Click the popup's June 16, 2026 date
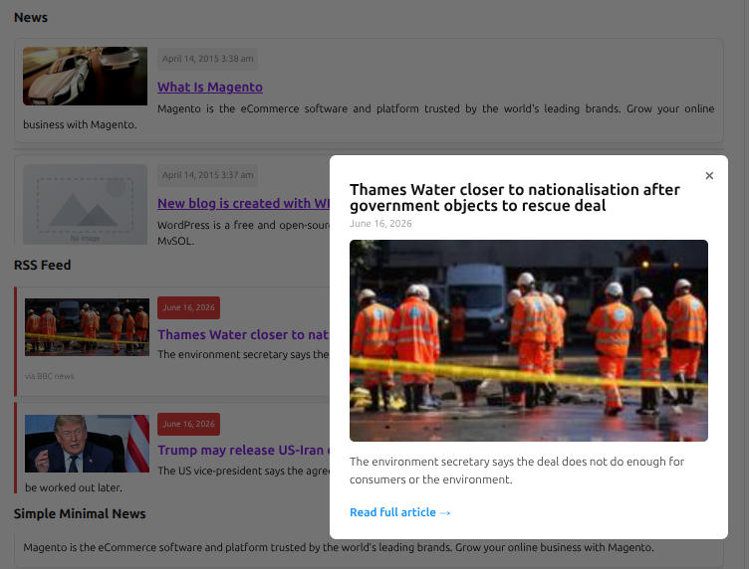 (x=380, y=223)
